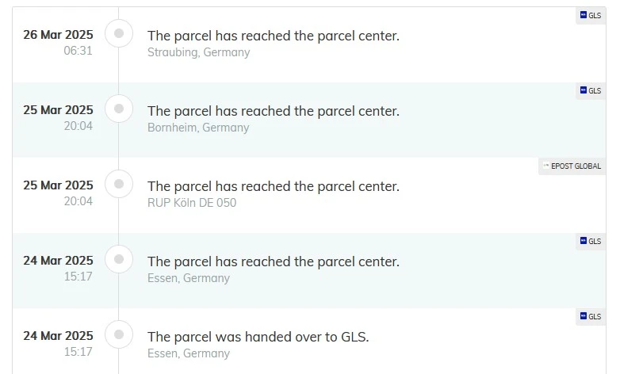
Task: Select the timeline dot for the Bornheim event
Action: tap(119, 109)
